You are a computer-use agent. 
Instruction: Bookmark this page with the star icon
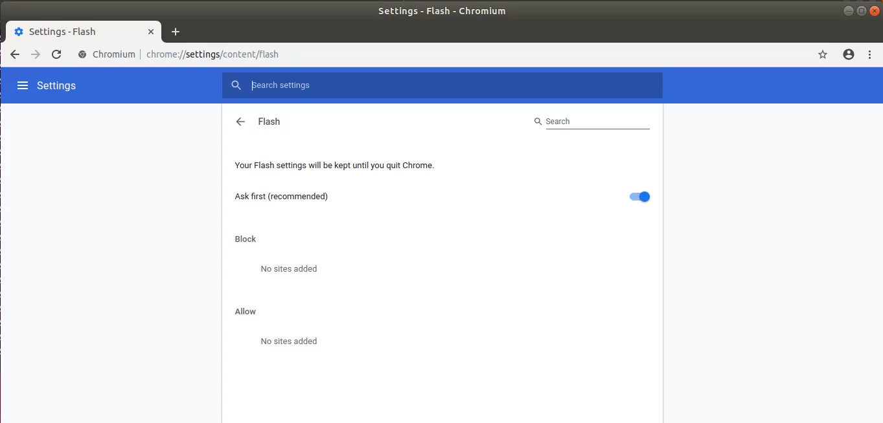click(823, 54)
